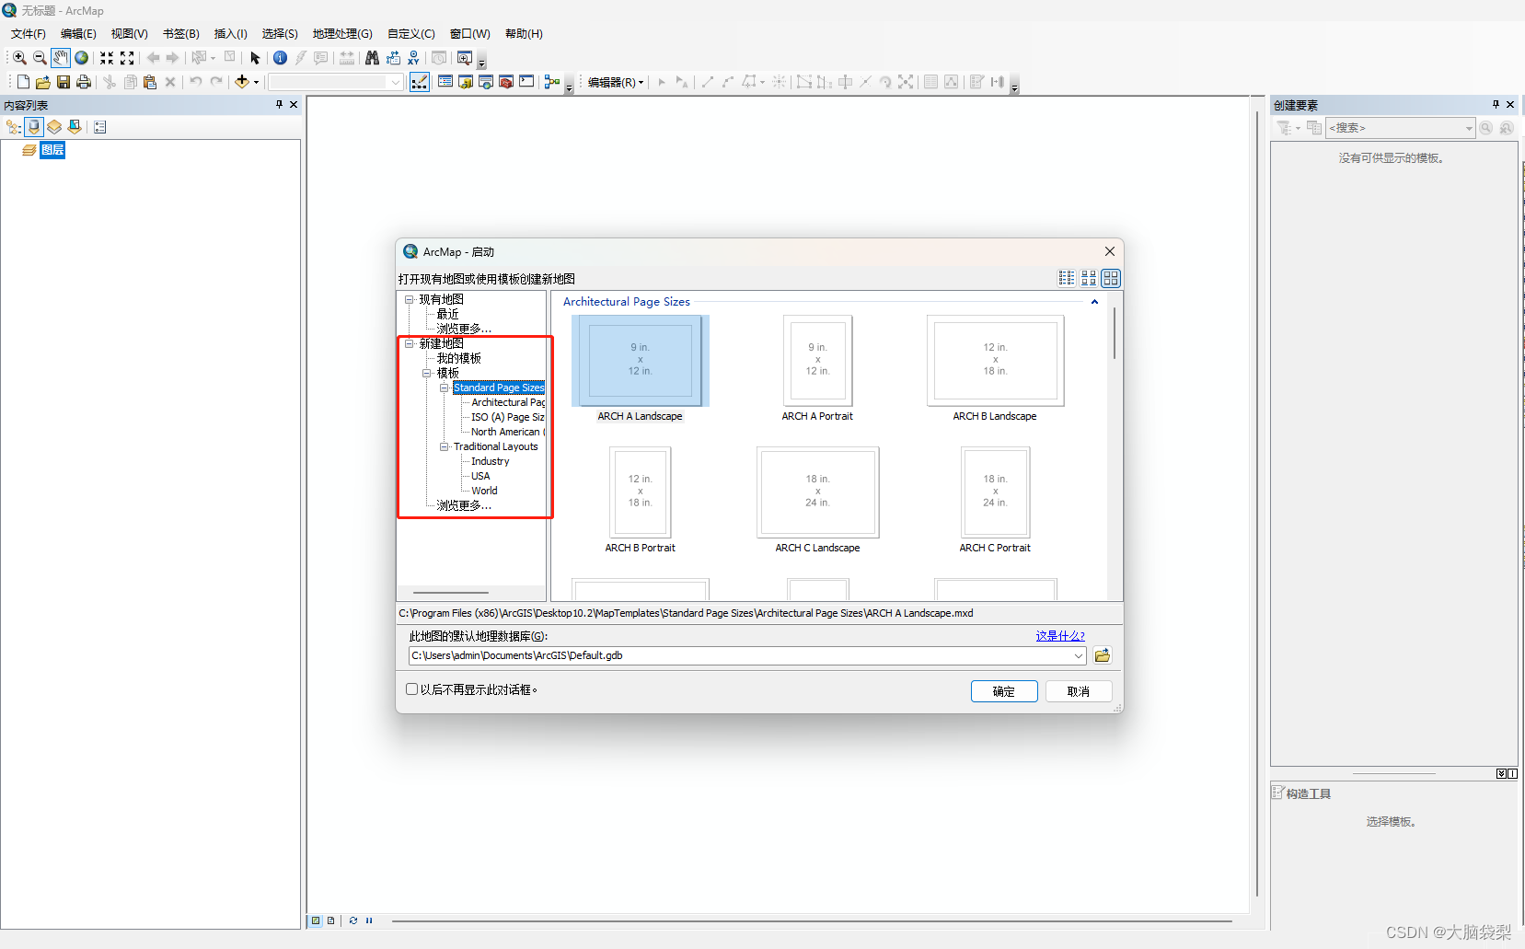Collapse the 模板 tree node

(x=427, y=373)
